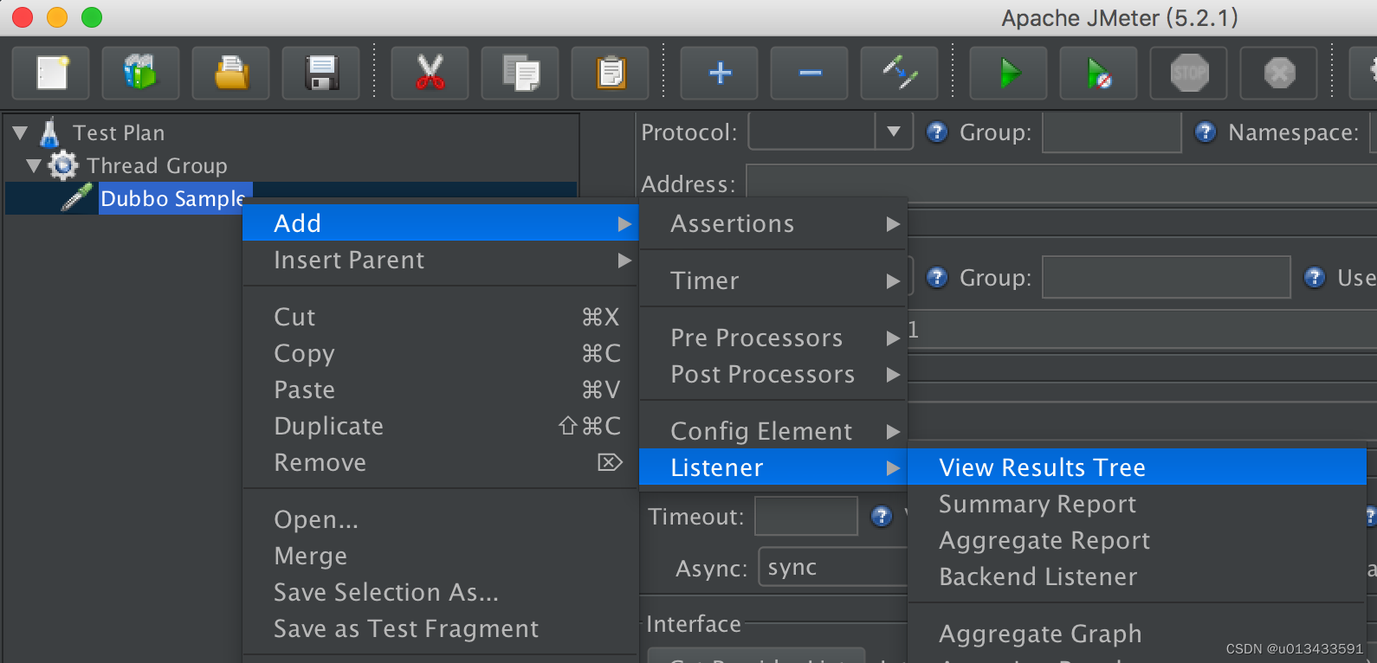Image resolution: width=1377 pixels, height=663 pixels.
Task: Click Start no pauses icon
Action: 1099,74
